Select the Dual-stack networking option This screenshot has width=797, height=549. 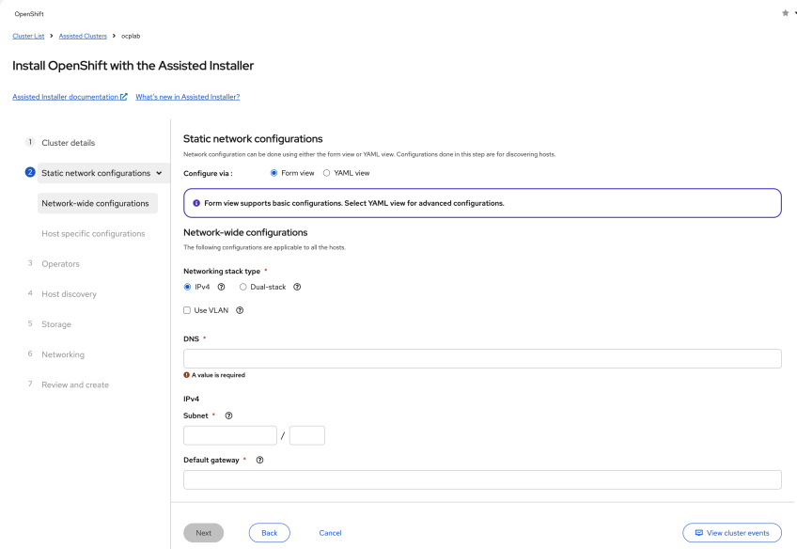(x=242, y=287)
